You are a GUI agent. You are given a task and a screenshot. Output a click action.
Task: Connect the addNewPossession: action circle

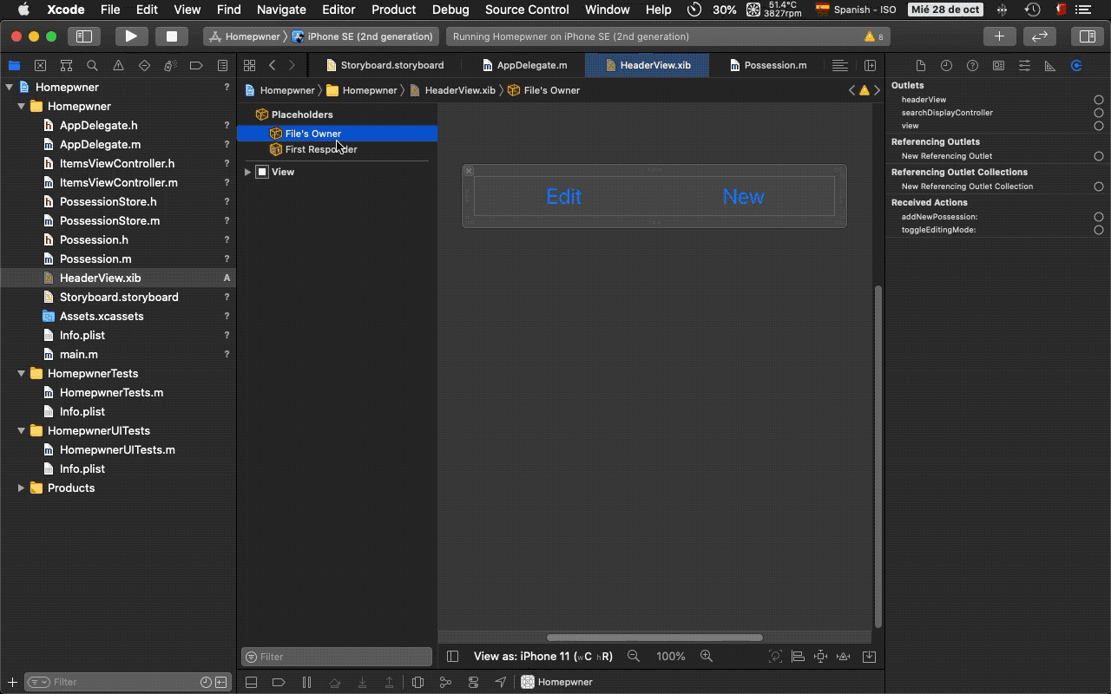1099,217
